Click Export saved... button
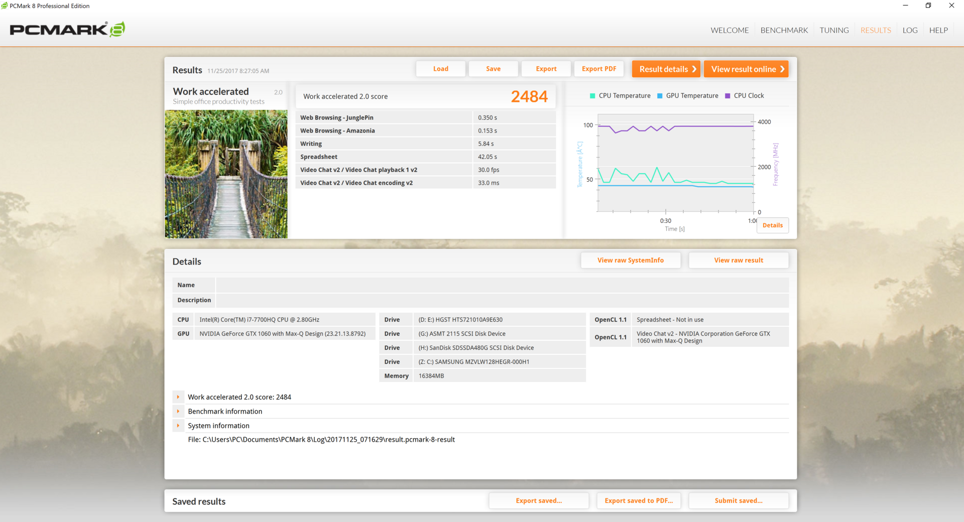Viewport: 964px width, 522px height. pyautogui.click(x=539, y=500)
